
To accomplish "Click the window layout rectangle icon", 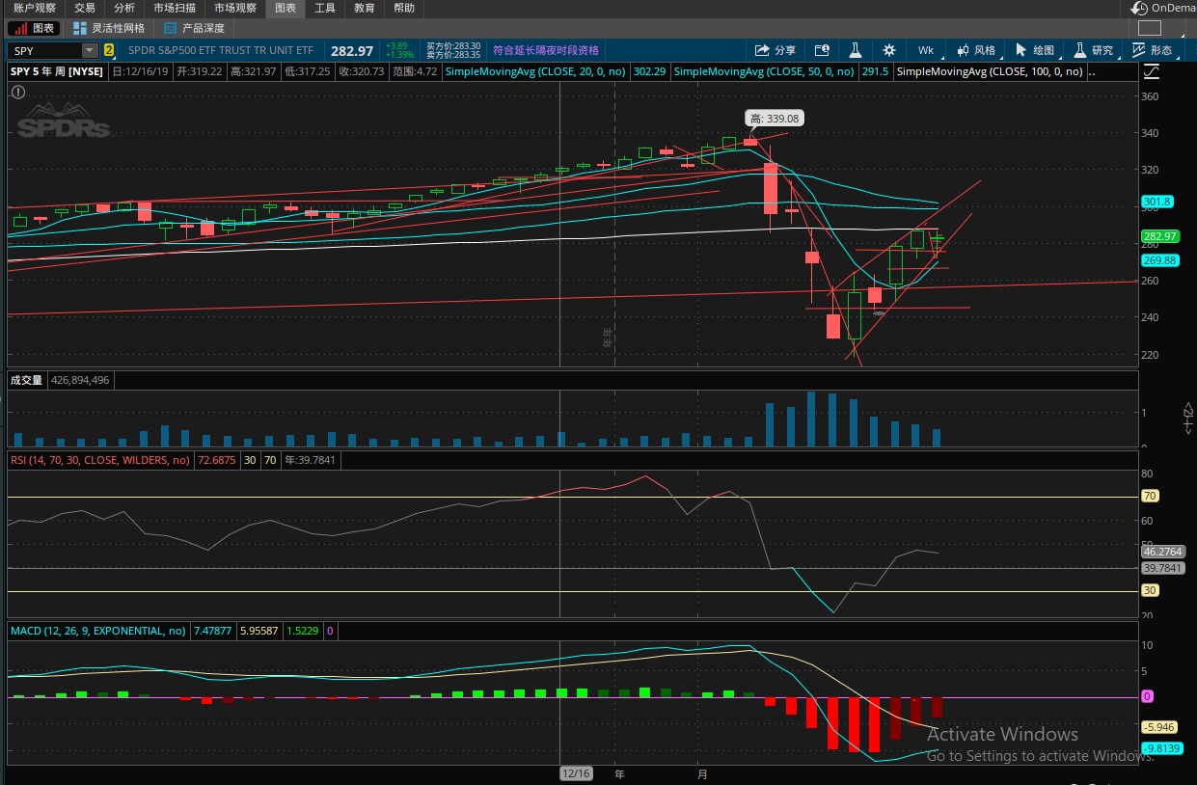I will [x=1150, y=29].
